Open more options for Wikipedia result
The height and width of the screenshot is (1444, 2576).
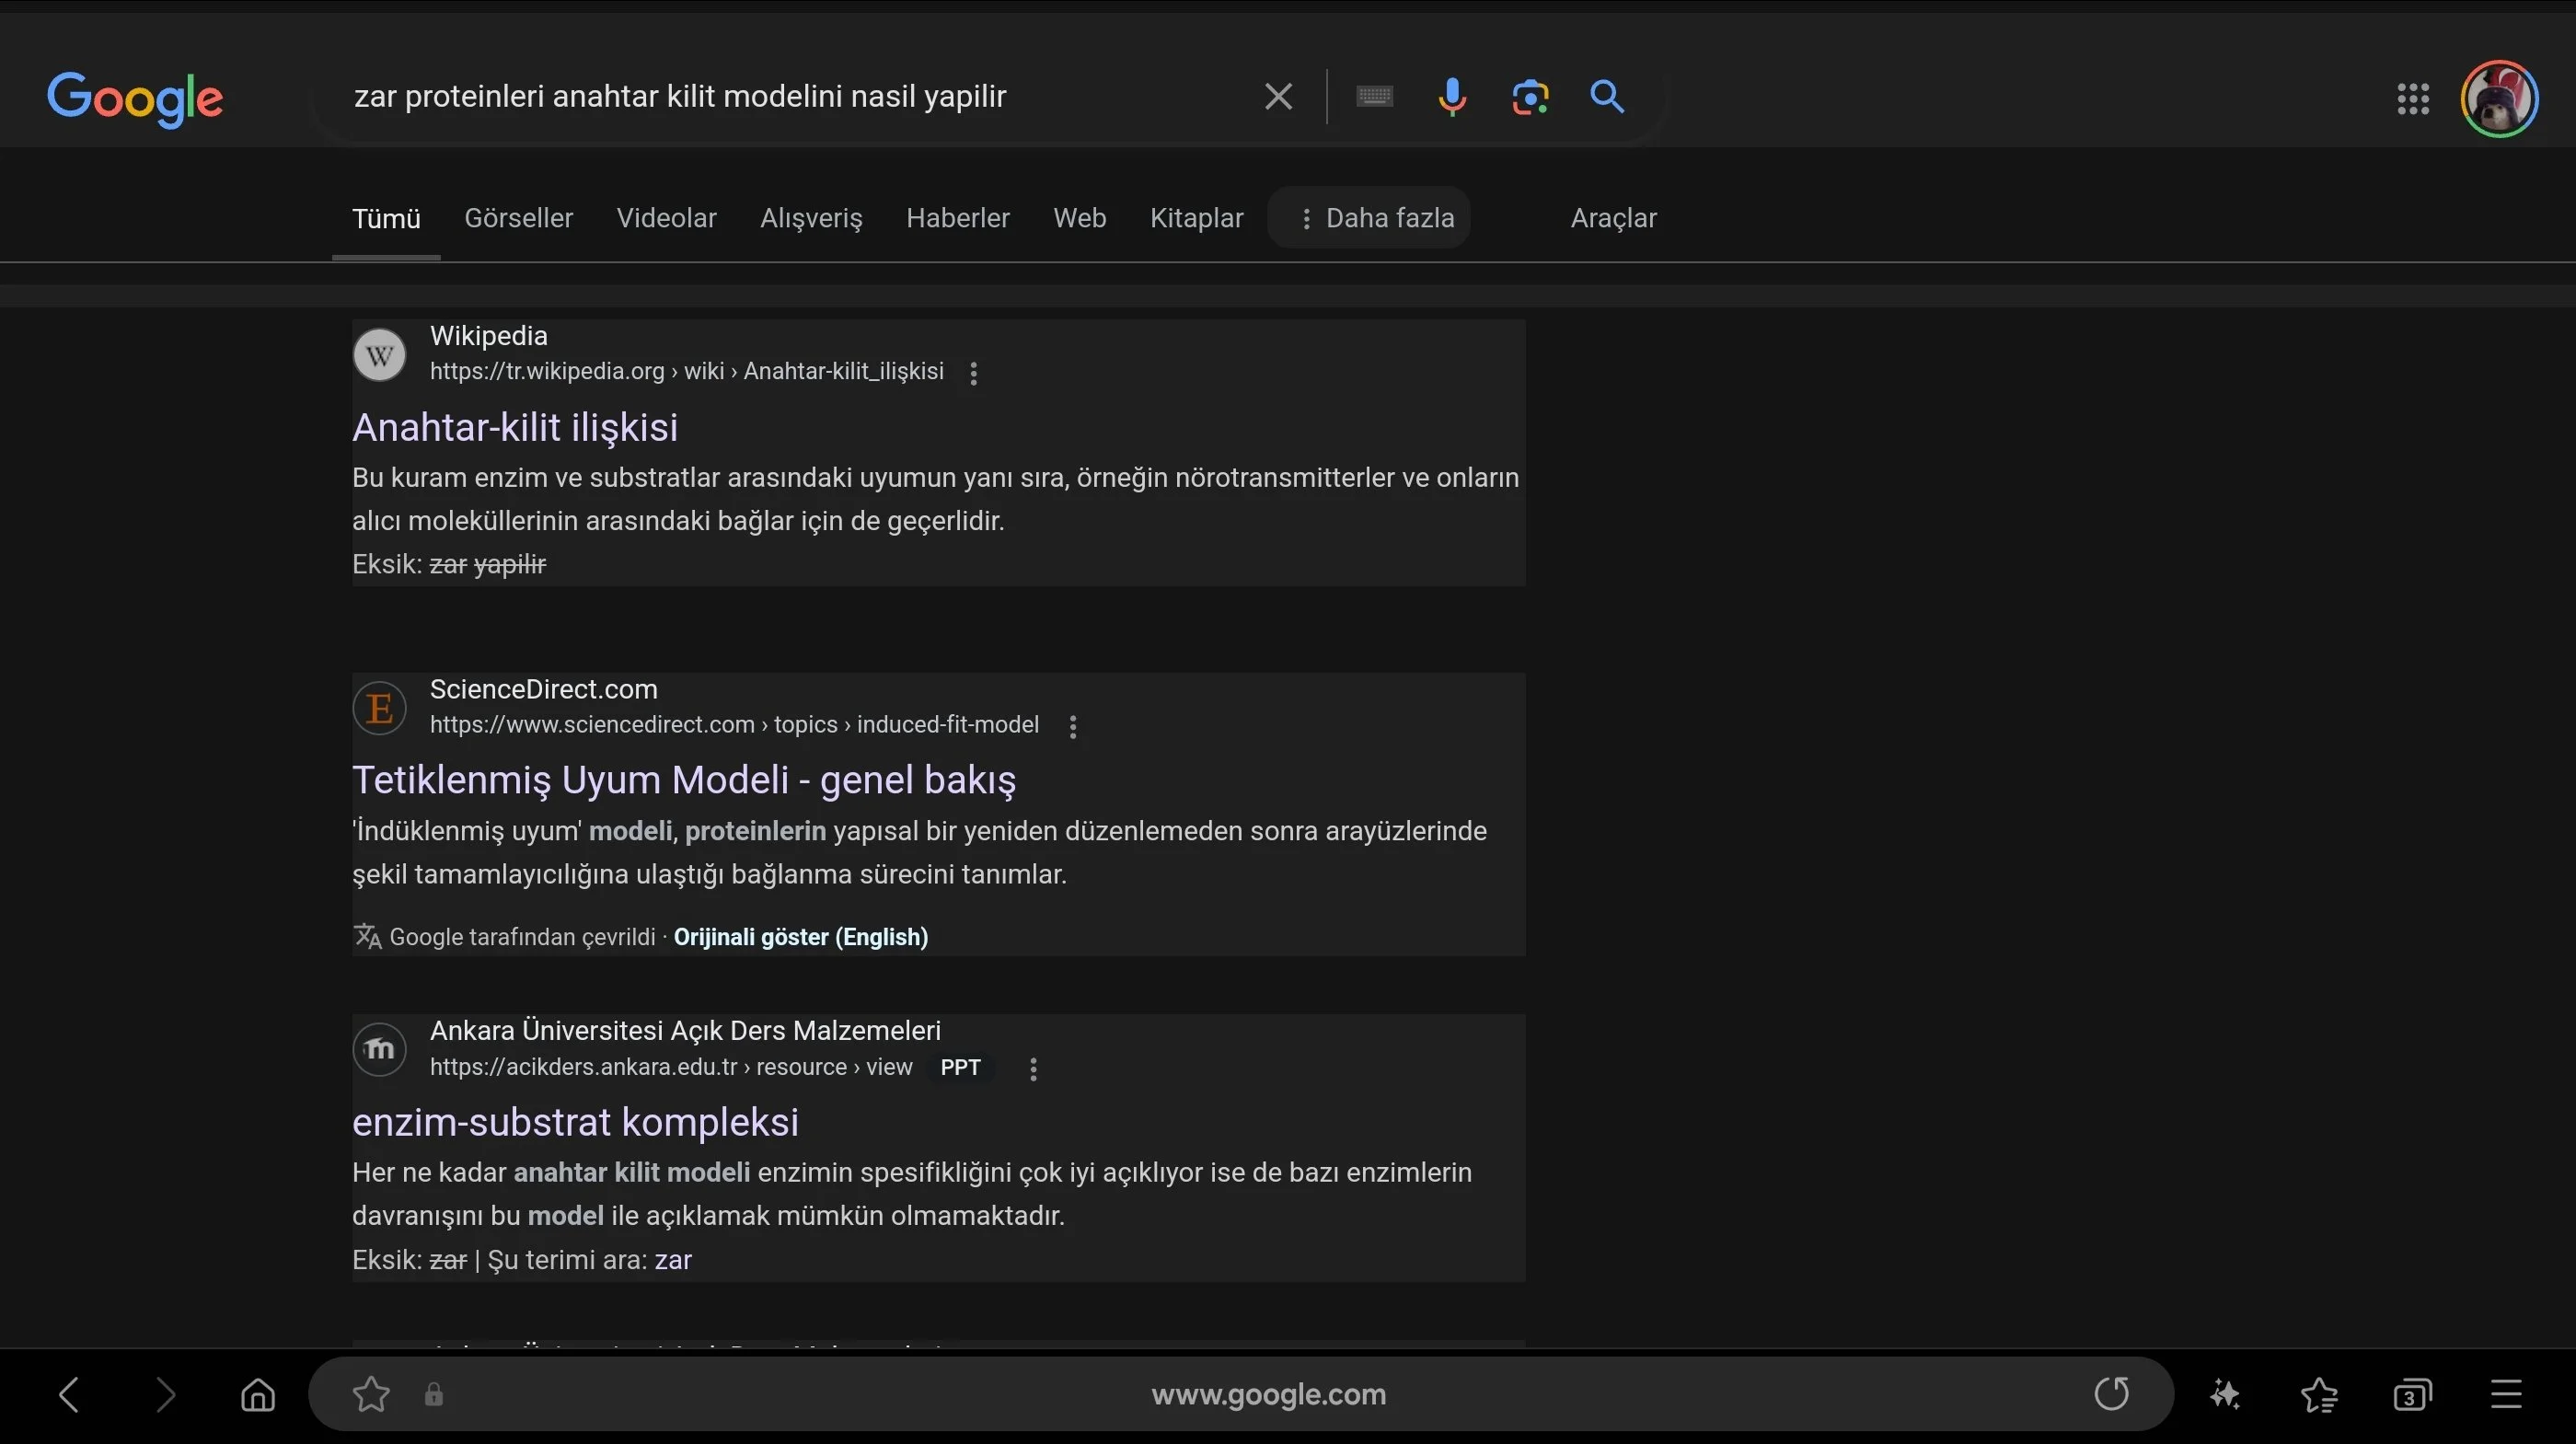coord(973,373)
